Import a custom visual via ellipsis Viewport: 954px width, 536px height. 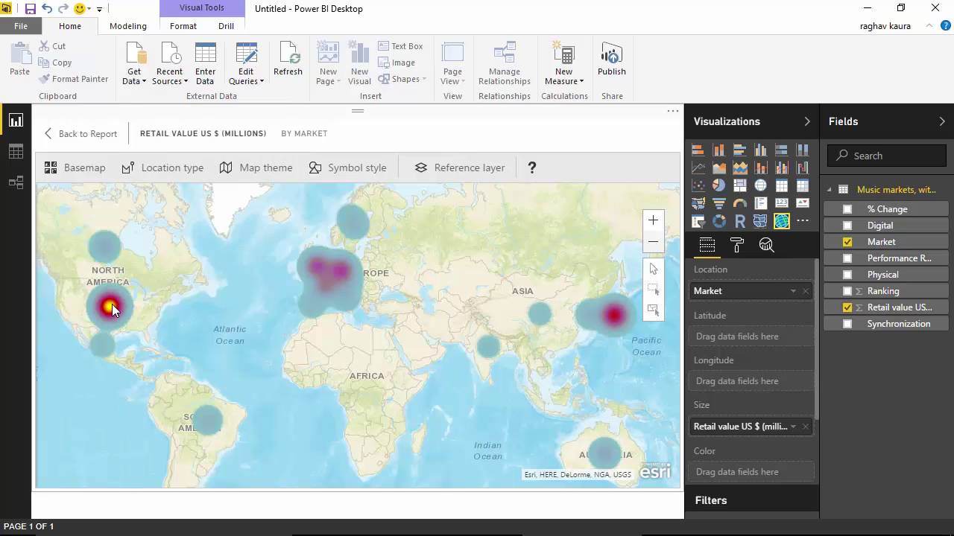click(x=803, y=221)
